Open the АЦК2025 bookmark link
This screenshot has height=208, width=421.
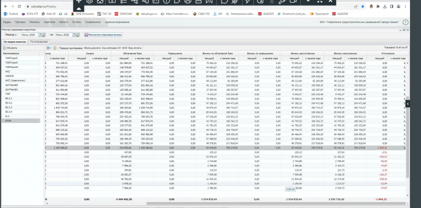coord(266,13)
